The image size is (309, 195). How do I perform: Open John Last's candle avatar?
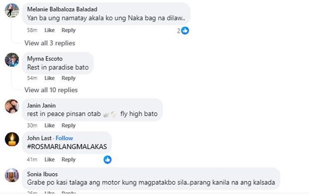[x=12, y=139]
